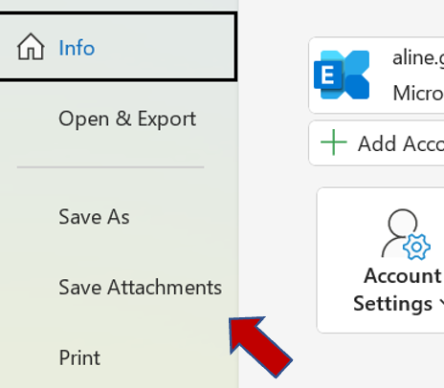Open the Print page

click(x=79, y=357)
